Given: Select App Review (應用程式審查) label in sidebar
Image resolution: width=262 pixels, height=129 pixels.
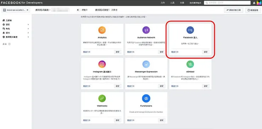Looking at the screenshot, I should pos(12,37).
